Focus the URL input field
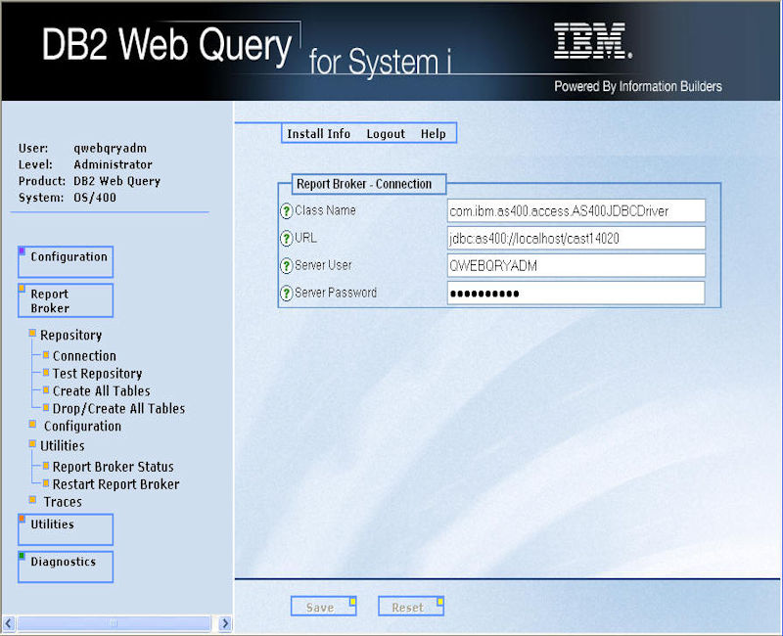Screen dimensions: 783x636 click(576, 238)
